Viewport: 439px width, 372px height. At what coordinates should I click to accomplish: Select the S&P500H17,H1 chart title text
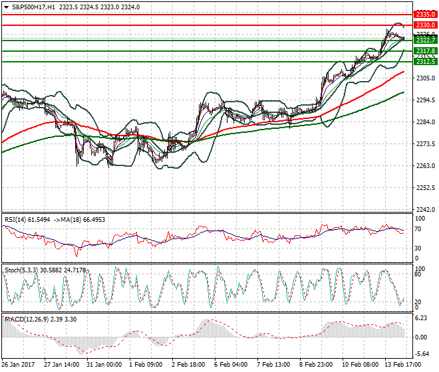coord(34,7)
